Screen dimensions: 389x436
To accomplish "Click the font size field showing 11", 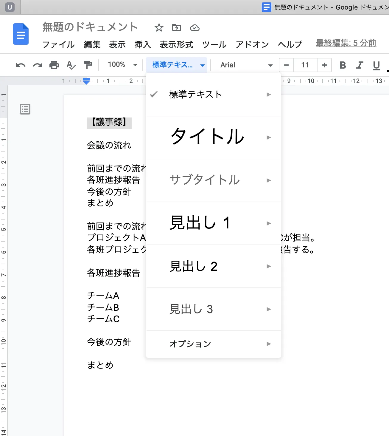I will 305,65.
